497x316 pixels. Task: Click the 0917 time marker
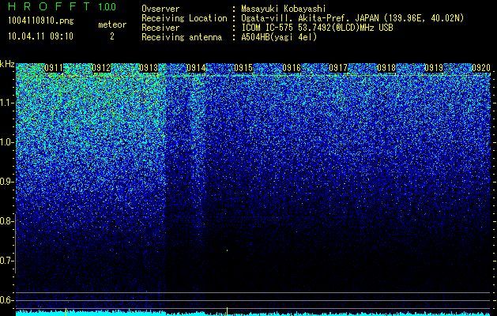(338, 68)
